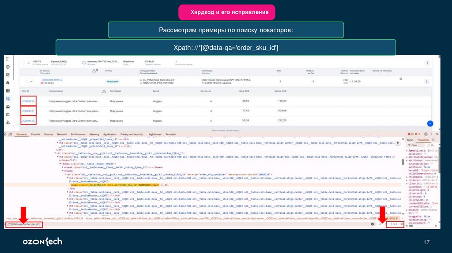Open the Sources tab
Screen dimensions: 452x253
(x=49, y=134)
